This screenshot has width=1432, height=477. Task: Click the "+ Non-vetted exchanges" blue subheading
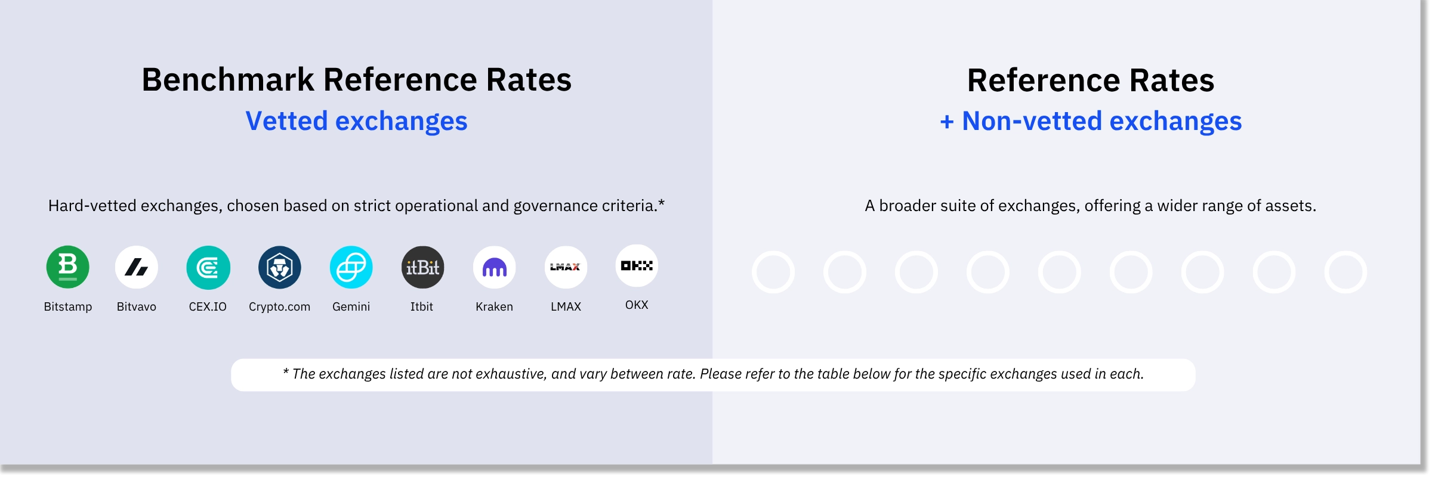1091,121
